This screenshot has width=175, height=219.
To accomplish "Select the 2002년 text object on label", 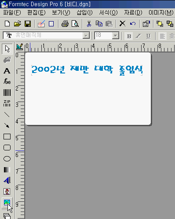I will [x=87, y=70].
